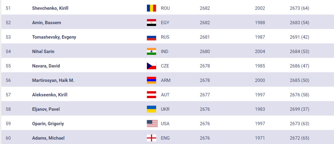This screenshot has width=334, height=144.
Task: Select Tomashevsky, Evgeny name link
Action: click(54, 37)
